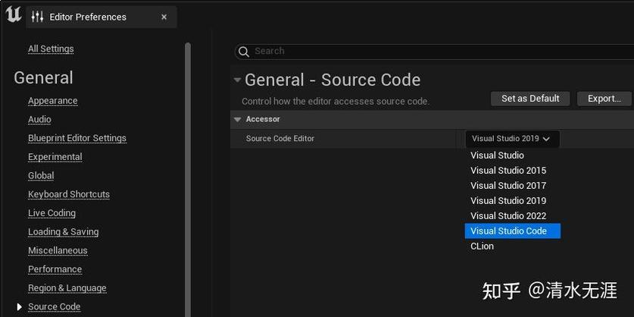Viewport: 634px width, 317px height.
Task: Select CLion as source editor
Action: click(512, 246)
